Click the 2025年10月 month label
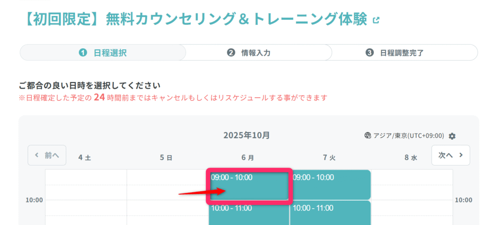Image resolution: width=481 pixels, height=225 pixels. 247,135
